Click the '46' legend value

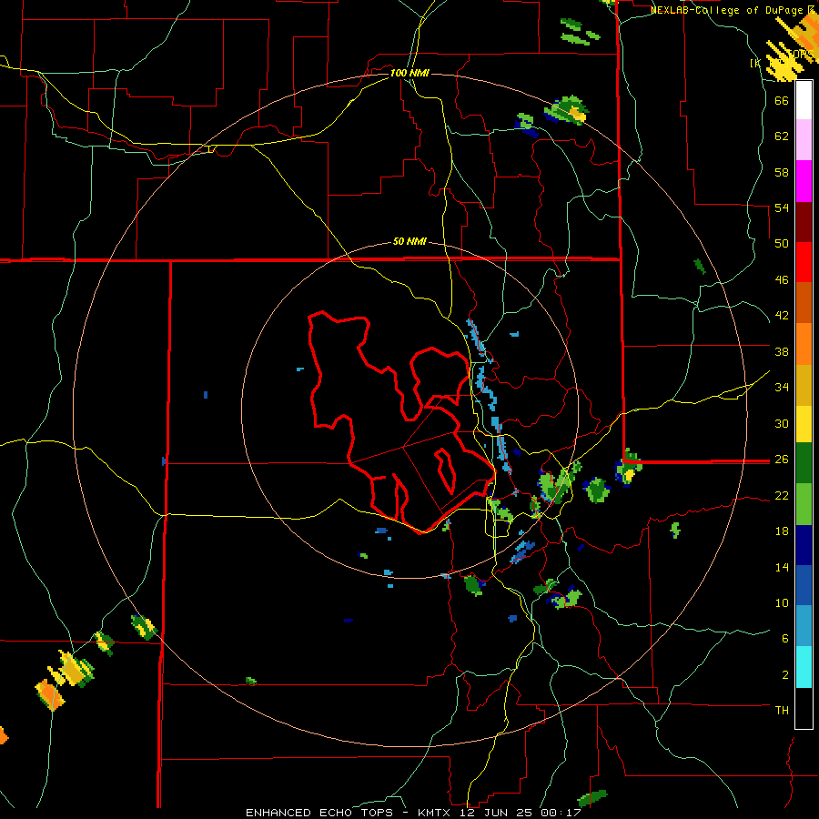coord(782,280)
